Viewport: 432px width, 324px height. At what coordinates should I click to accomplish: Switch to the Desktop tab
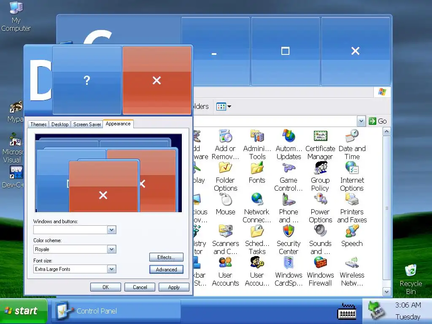pos(60,124)
